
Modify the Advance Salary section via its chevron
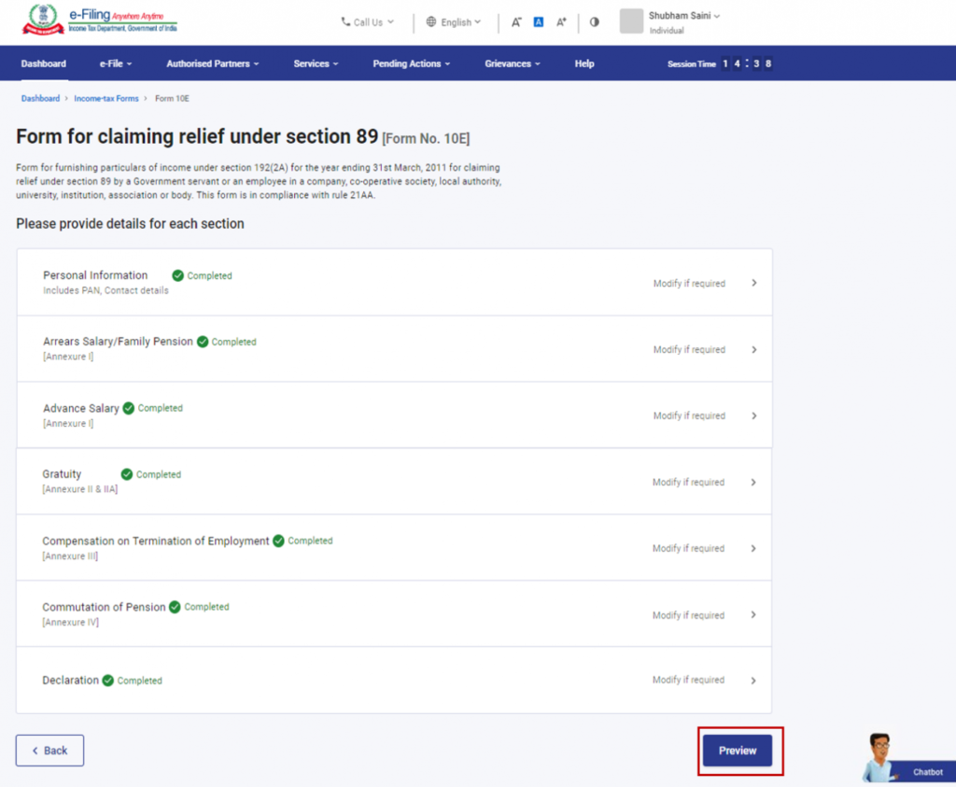point(754,415)
